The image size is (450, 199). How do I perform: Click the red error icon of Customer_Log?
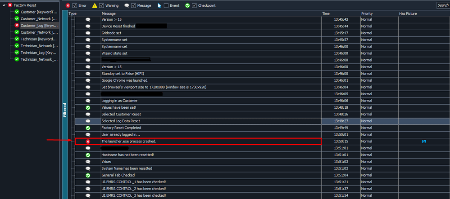point(17,26)
